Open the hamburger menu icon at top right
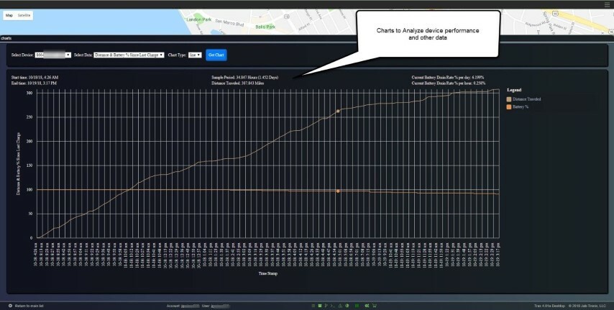Viewport: 614px width, 310px height. coord(608,4)
